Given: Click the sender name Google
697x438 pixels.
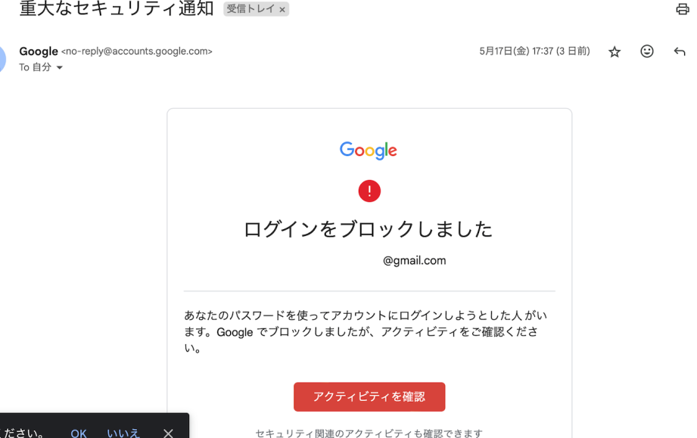Looking at the screenshot, I should (39, 51).
